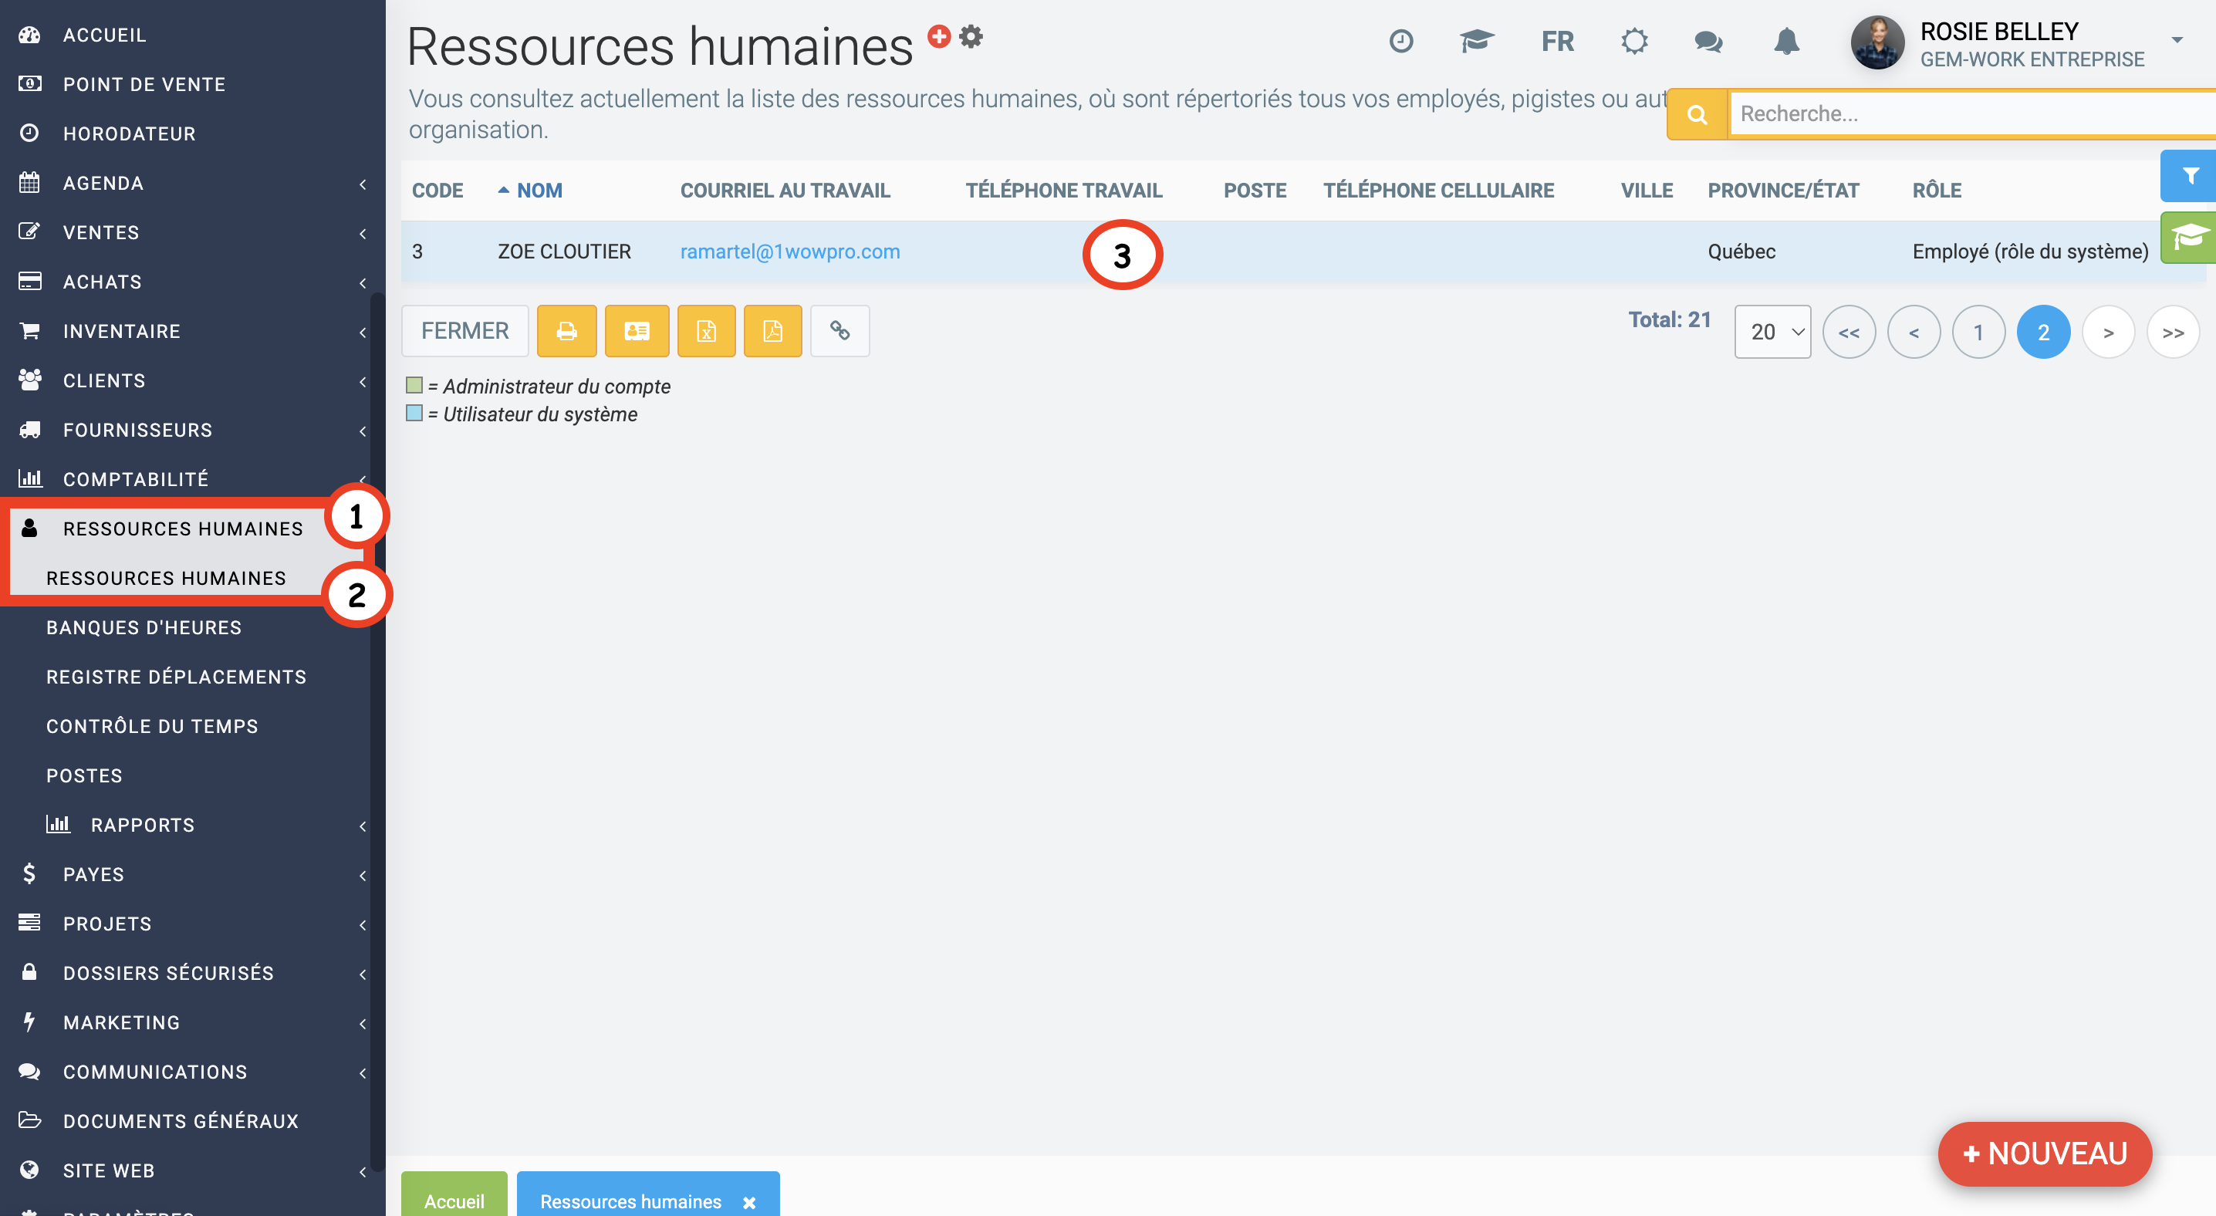Open Rosie Belley user menu arrow
The image size is (2216, 1216).
click(2177, 40)
